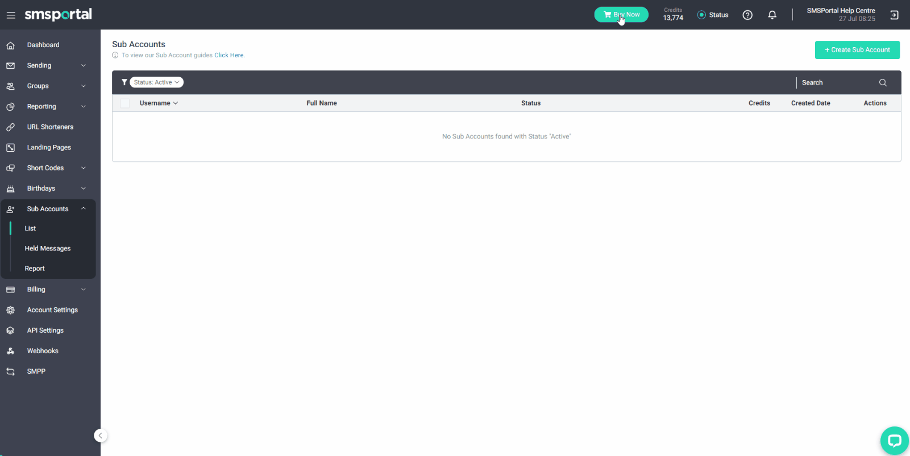Click the logout icon
The height and width of the screenshot is (456, 910).
[x=894, y=15]
